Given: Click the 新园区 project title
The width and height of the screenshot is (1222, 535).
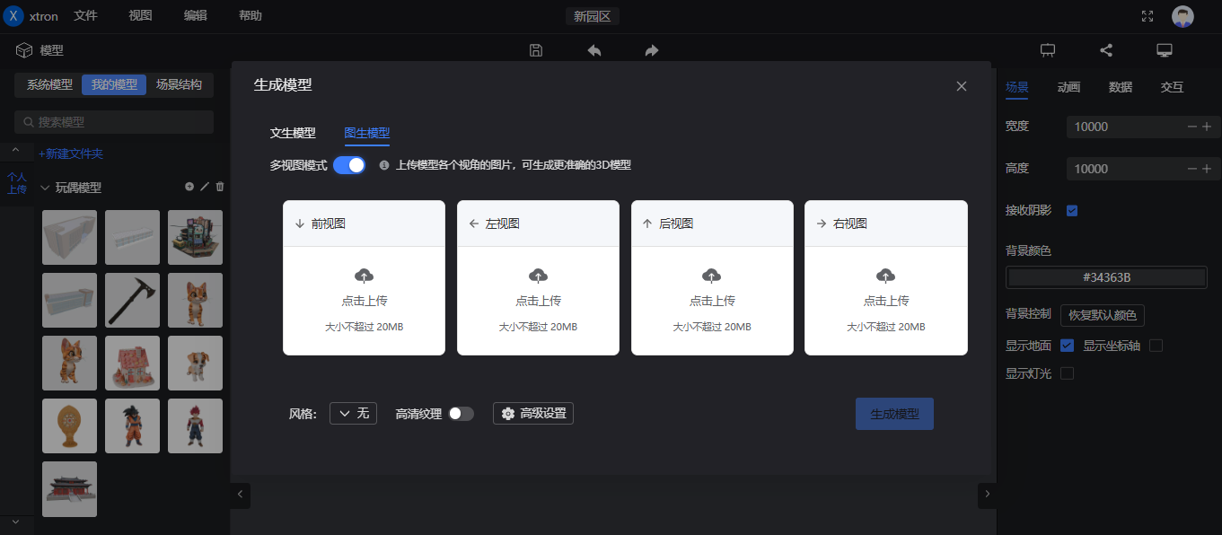Looking at the screenshot, I should [x=593, y=16].
